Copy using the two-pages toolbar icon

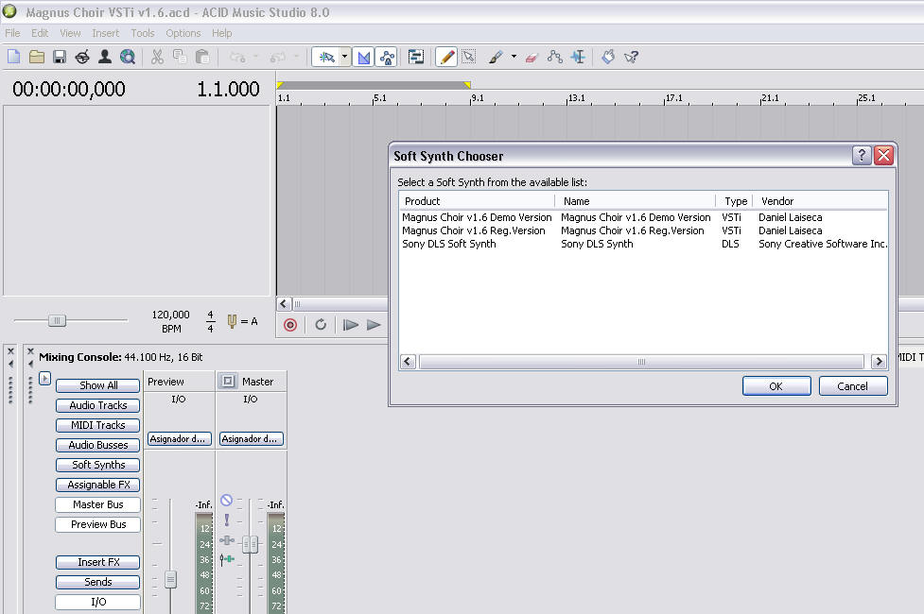pyautogui.click(x=180, y=57)
